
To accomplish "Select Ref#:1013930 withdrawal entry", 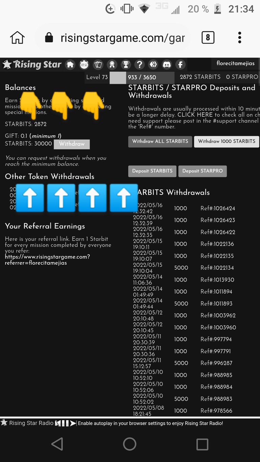I will tap(217, 280).
